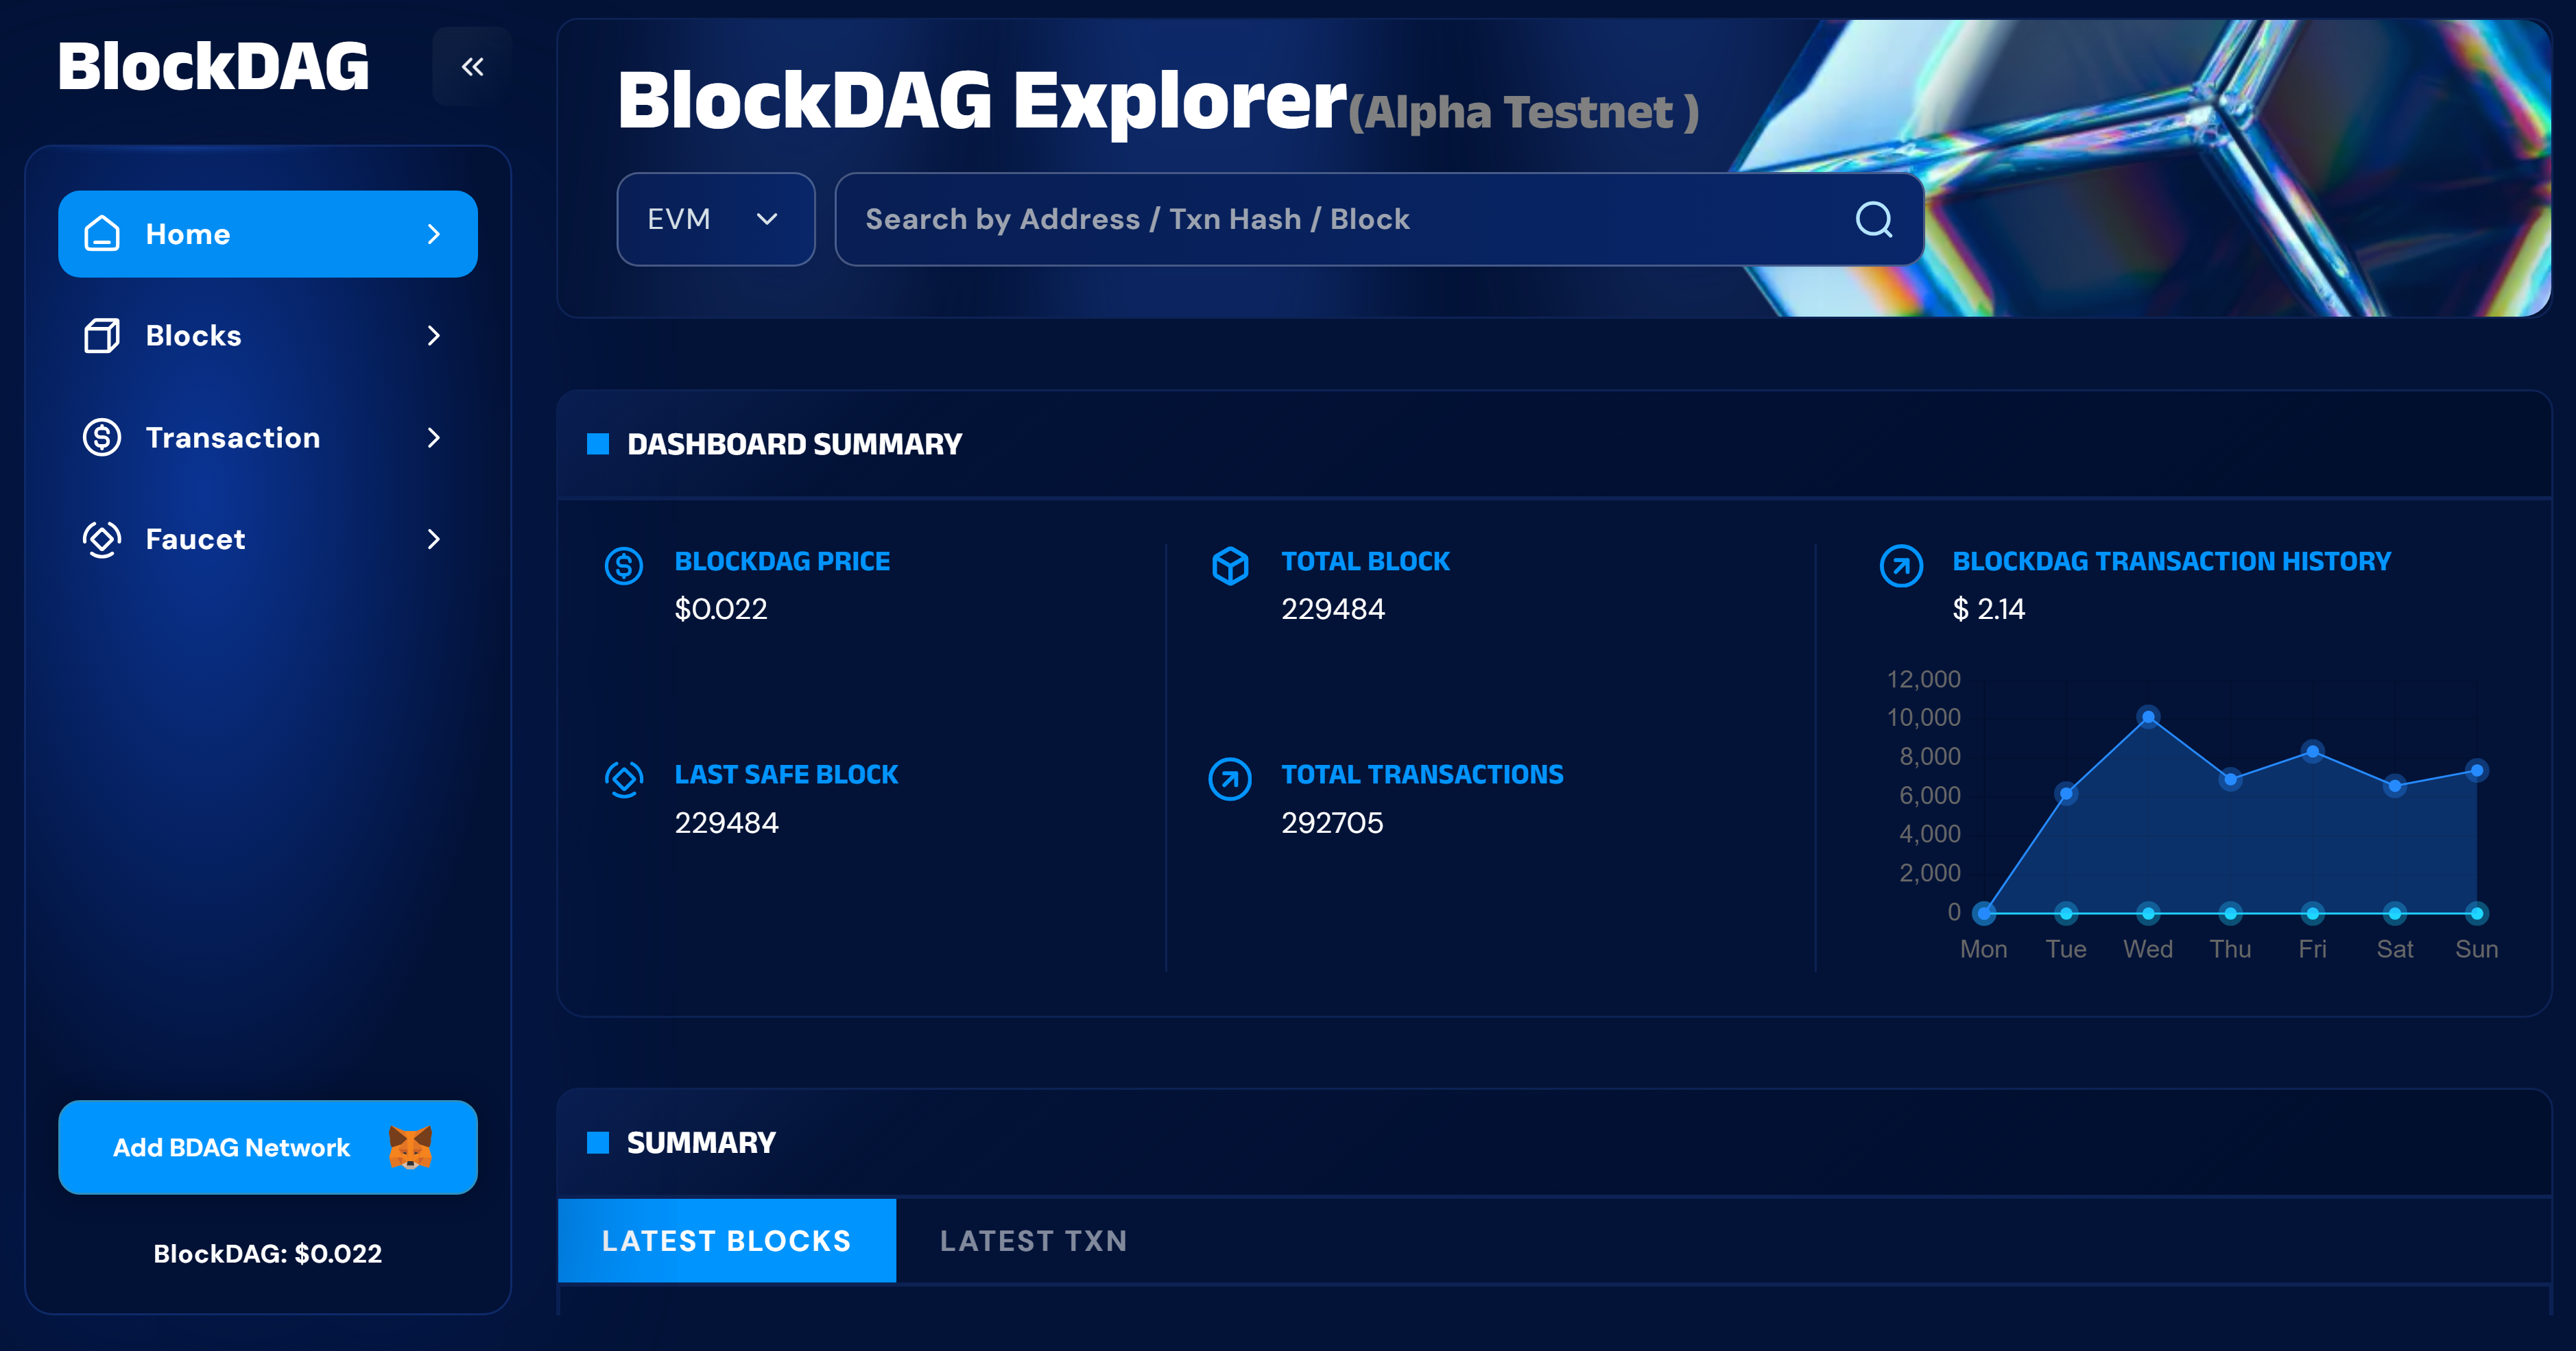This screenshot has height=1351, width=2576.
Task: Click the Total Transactions arrow icon
Action: 1230,779
